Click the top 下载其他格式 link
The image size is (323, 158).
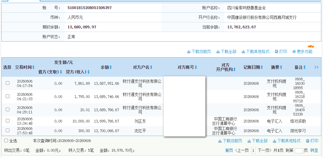click(x=255, y=51)
